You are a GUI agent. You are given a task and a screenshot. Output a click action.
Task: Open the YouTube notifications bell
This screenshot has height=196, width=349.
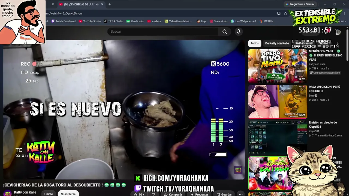(325, 32)
